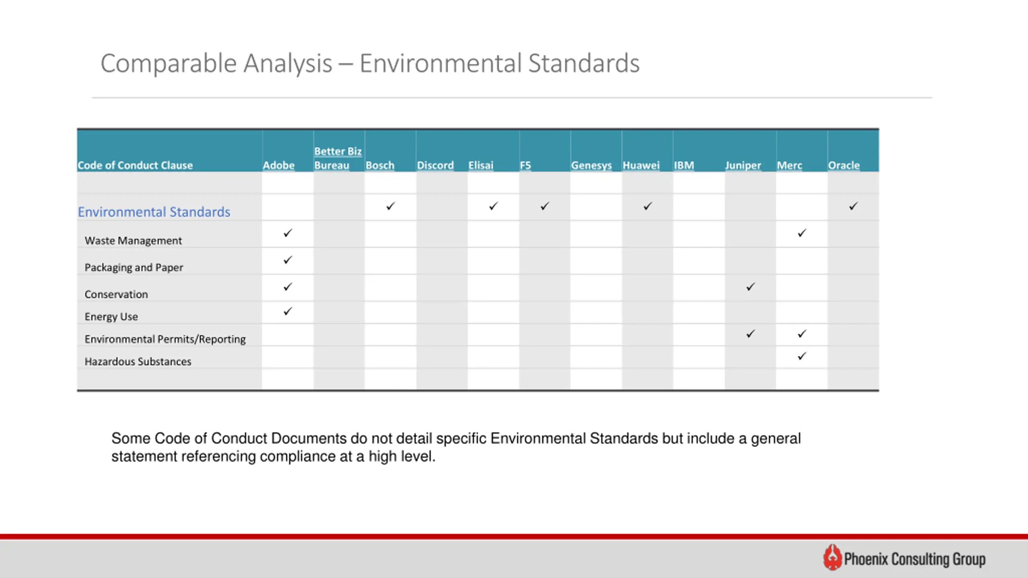Select the 'Adobe' column header
The width and height of the screenshot is (1028, 578).
pos(279,165)
